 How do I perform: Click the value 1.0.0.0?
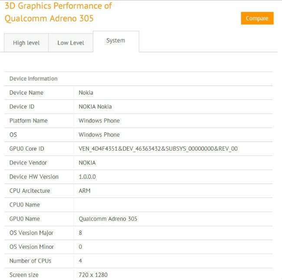[87, 177]
